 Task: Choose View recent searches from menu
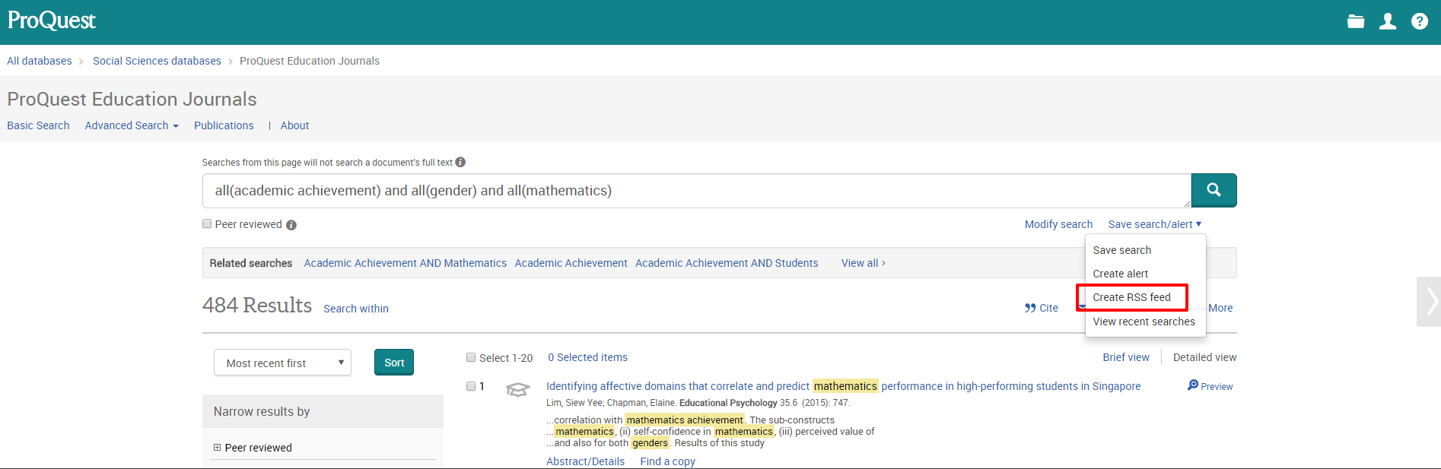[x=1144, y=322]
